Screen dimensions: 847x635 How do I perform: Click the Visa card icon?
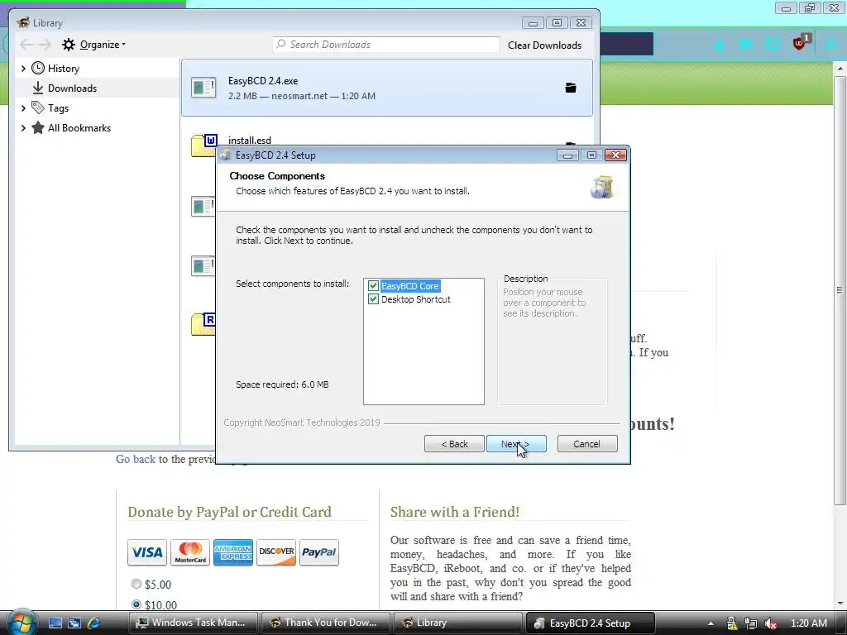click(x=147, y=551)
